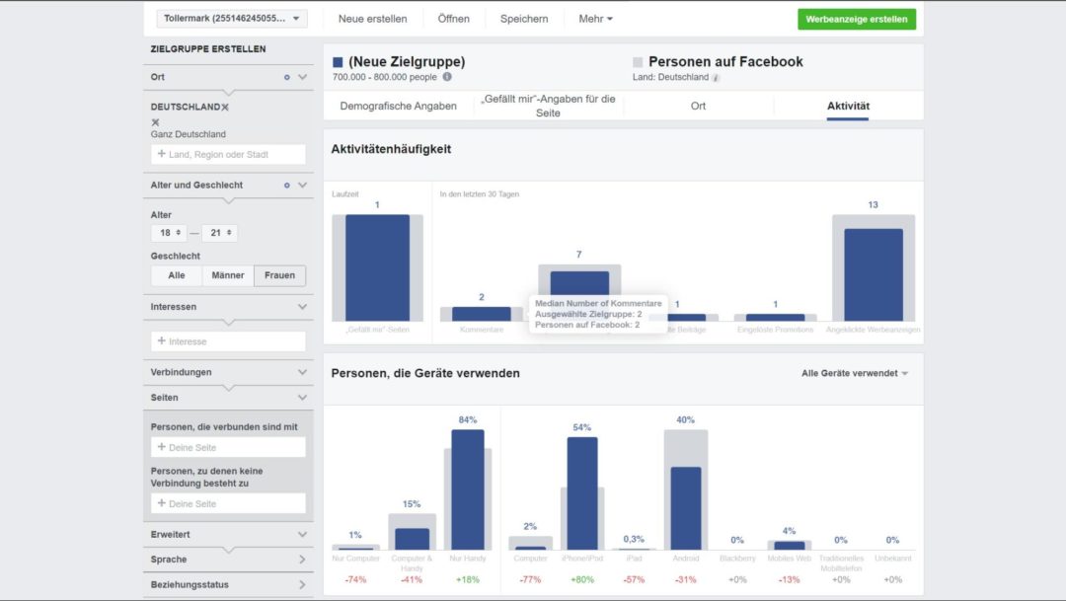This screenshot has width=1066, height=601.
Task: Open the Sprache section arrow
Action: 303,560
